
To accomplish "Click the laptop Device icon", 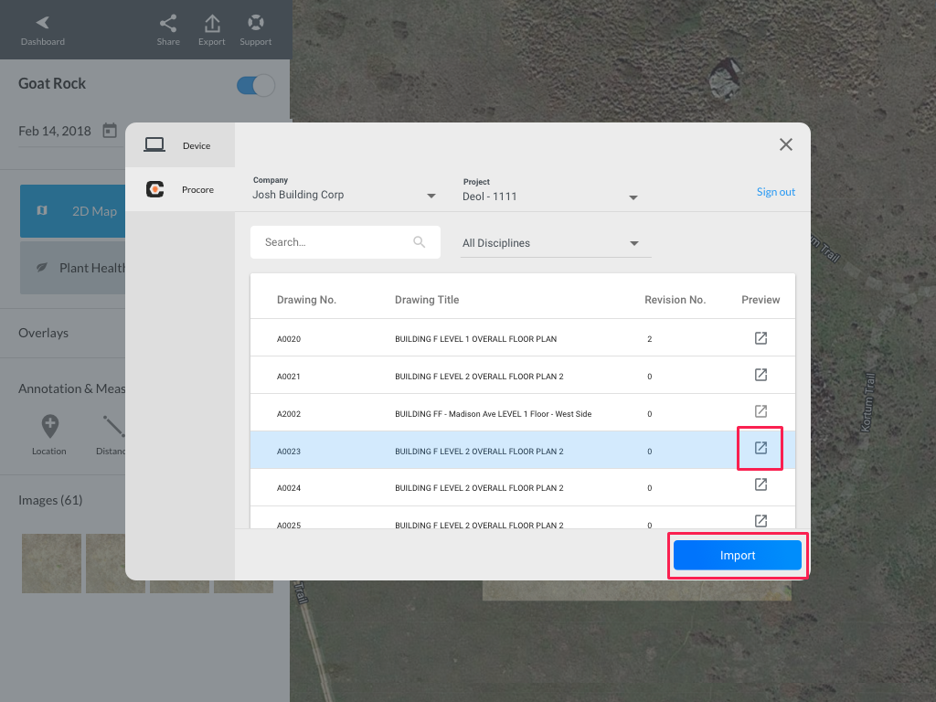I will pyautogui.click(x=154, y=144).
